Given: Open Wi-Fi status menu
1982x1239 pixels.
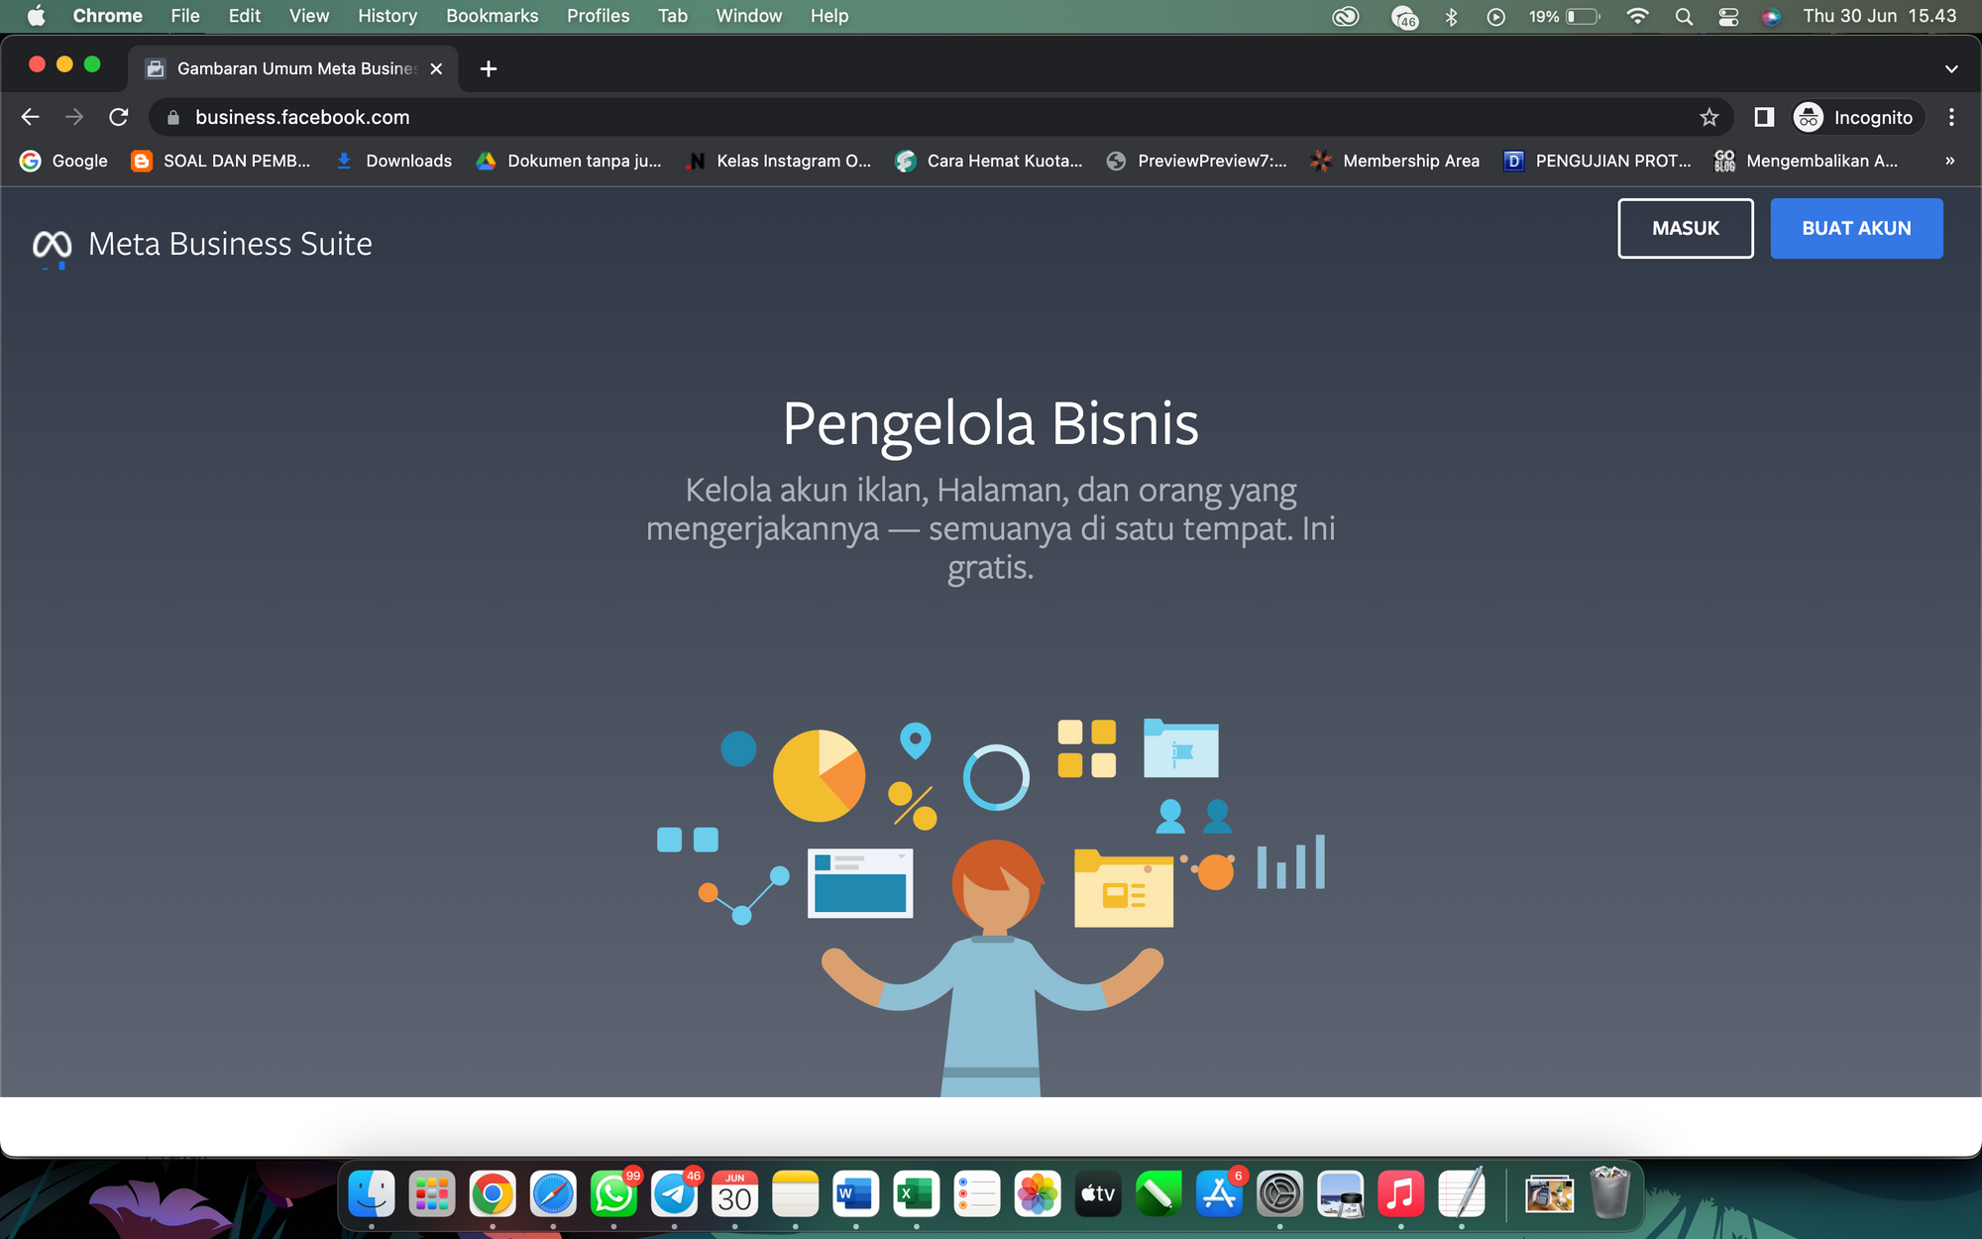Looking at the screenshot, I should (x=1638, y=16).
